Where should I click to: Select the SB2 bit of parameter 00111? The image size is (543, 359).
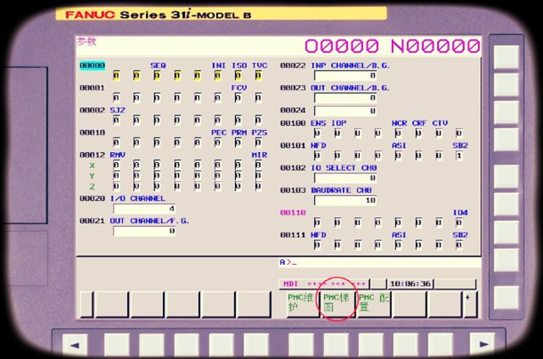click(x=459, y=245)
